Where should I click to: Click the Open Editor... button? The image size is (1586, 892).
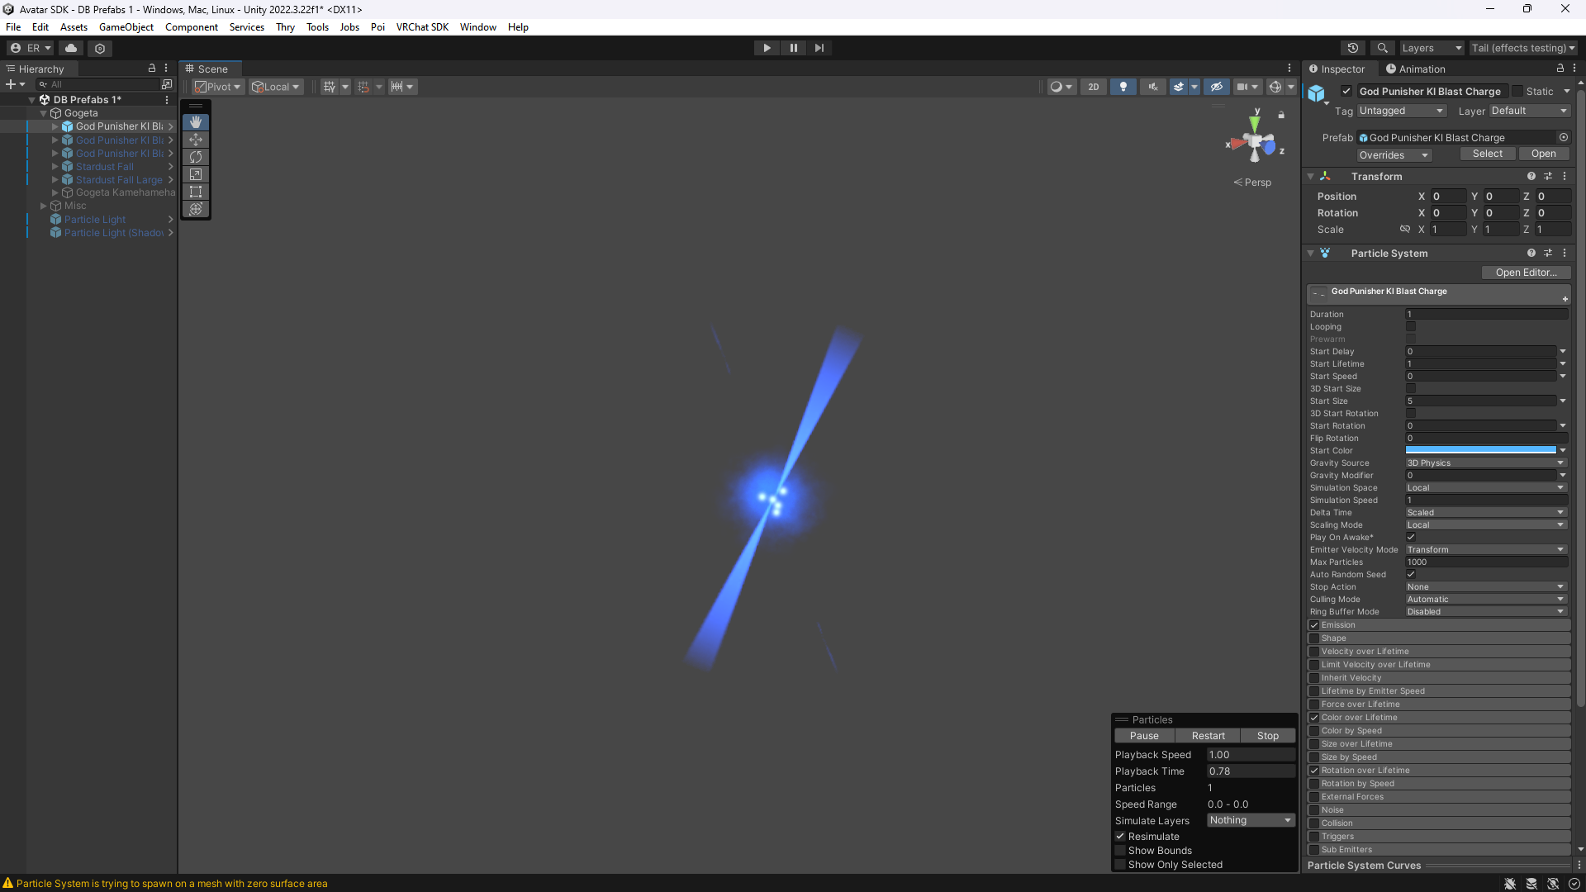pos(1525,273)
